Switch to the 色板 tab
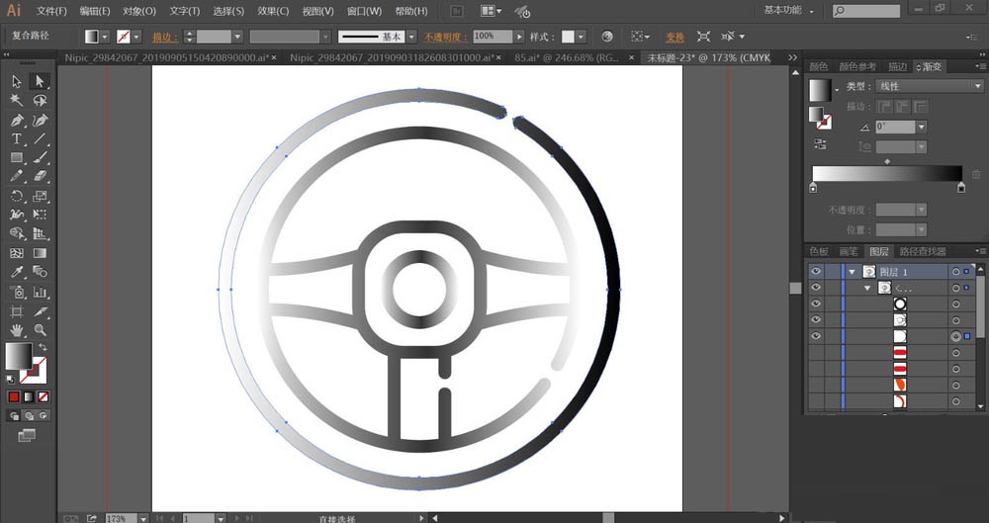The height and width of the screenshot is (523, 989). tap(819, 252)
